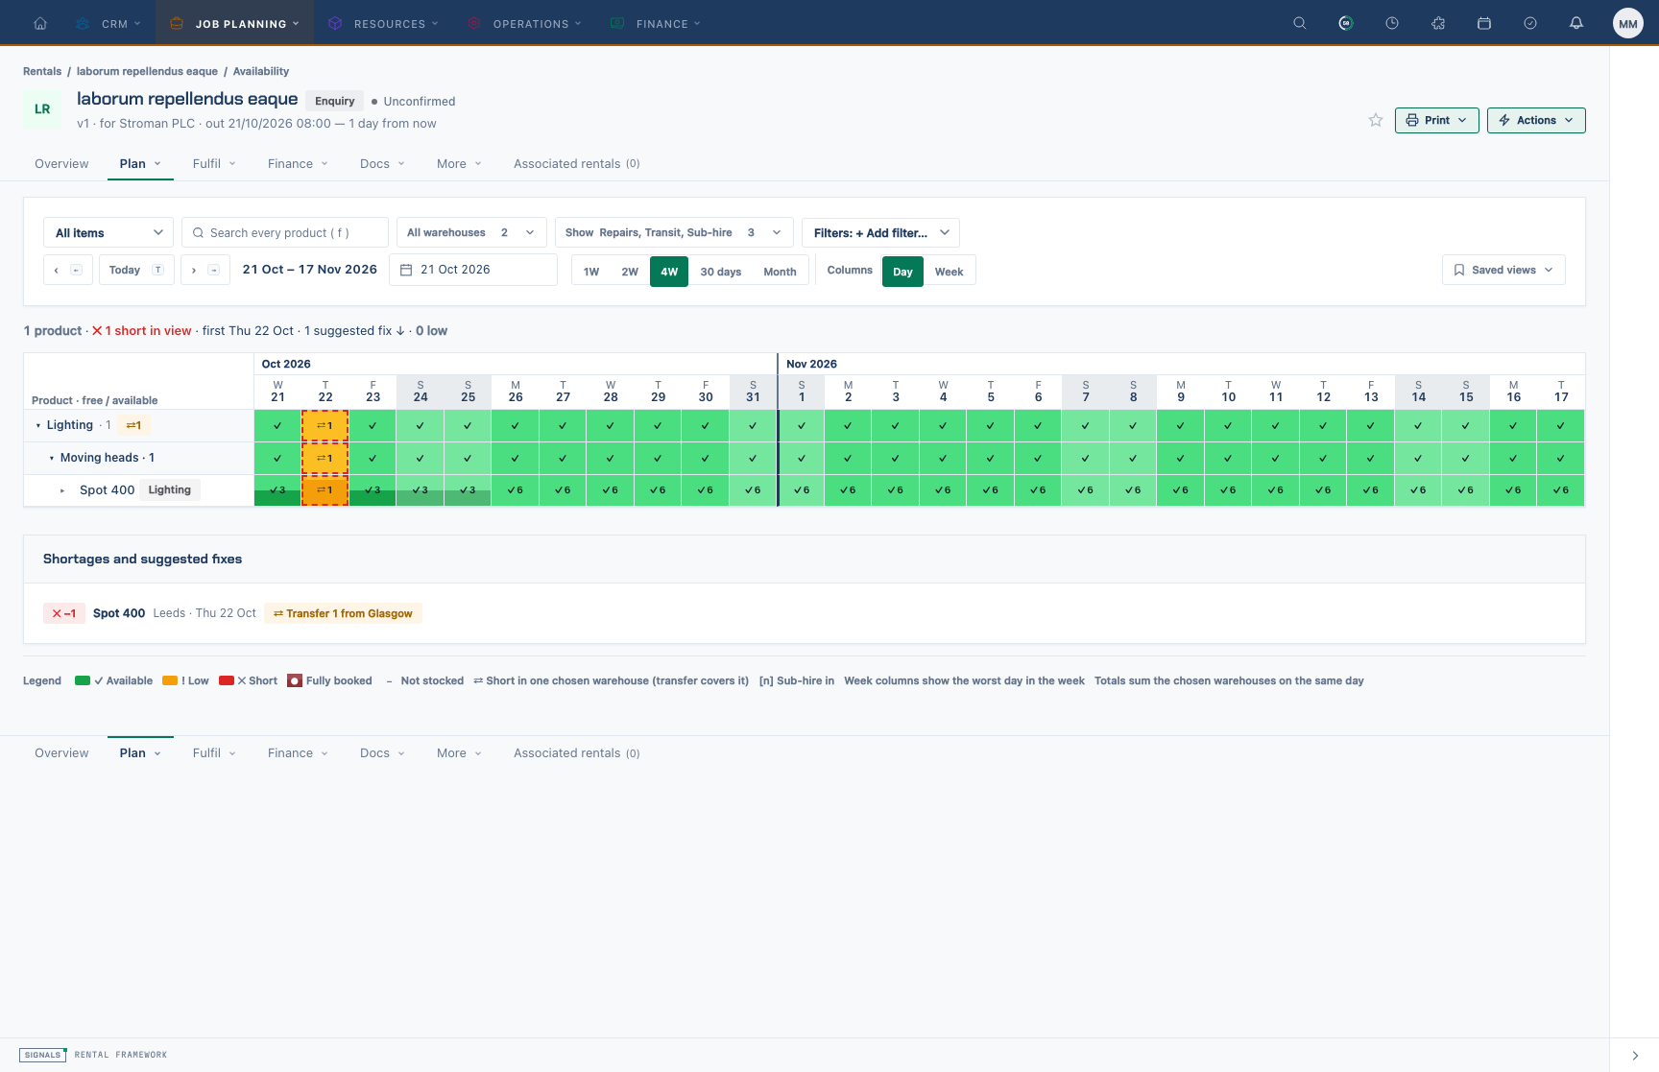Open the Job Planning menu
Image resolution: width=1659 pixels, height=1072 pixels.
[235, 23]
